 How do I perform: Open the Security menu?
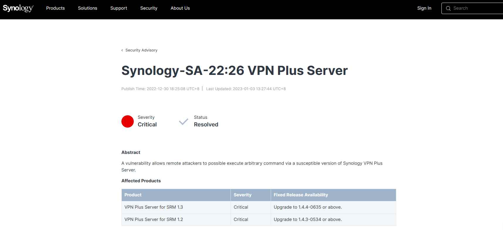149,8
